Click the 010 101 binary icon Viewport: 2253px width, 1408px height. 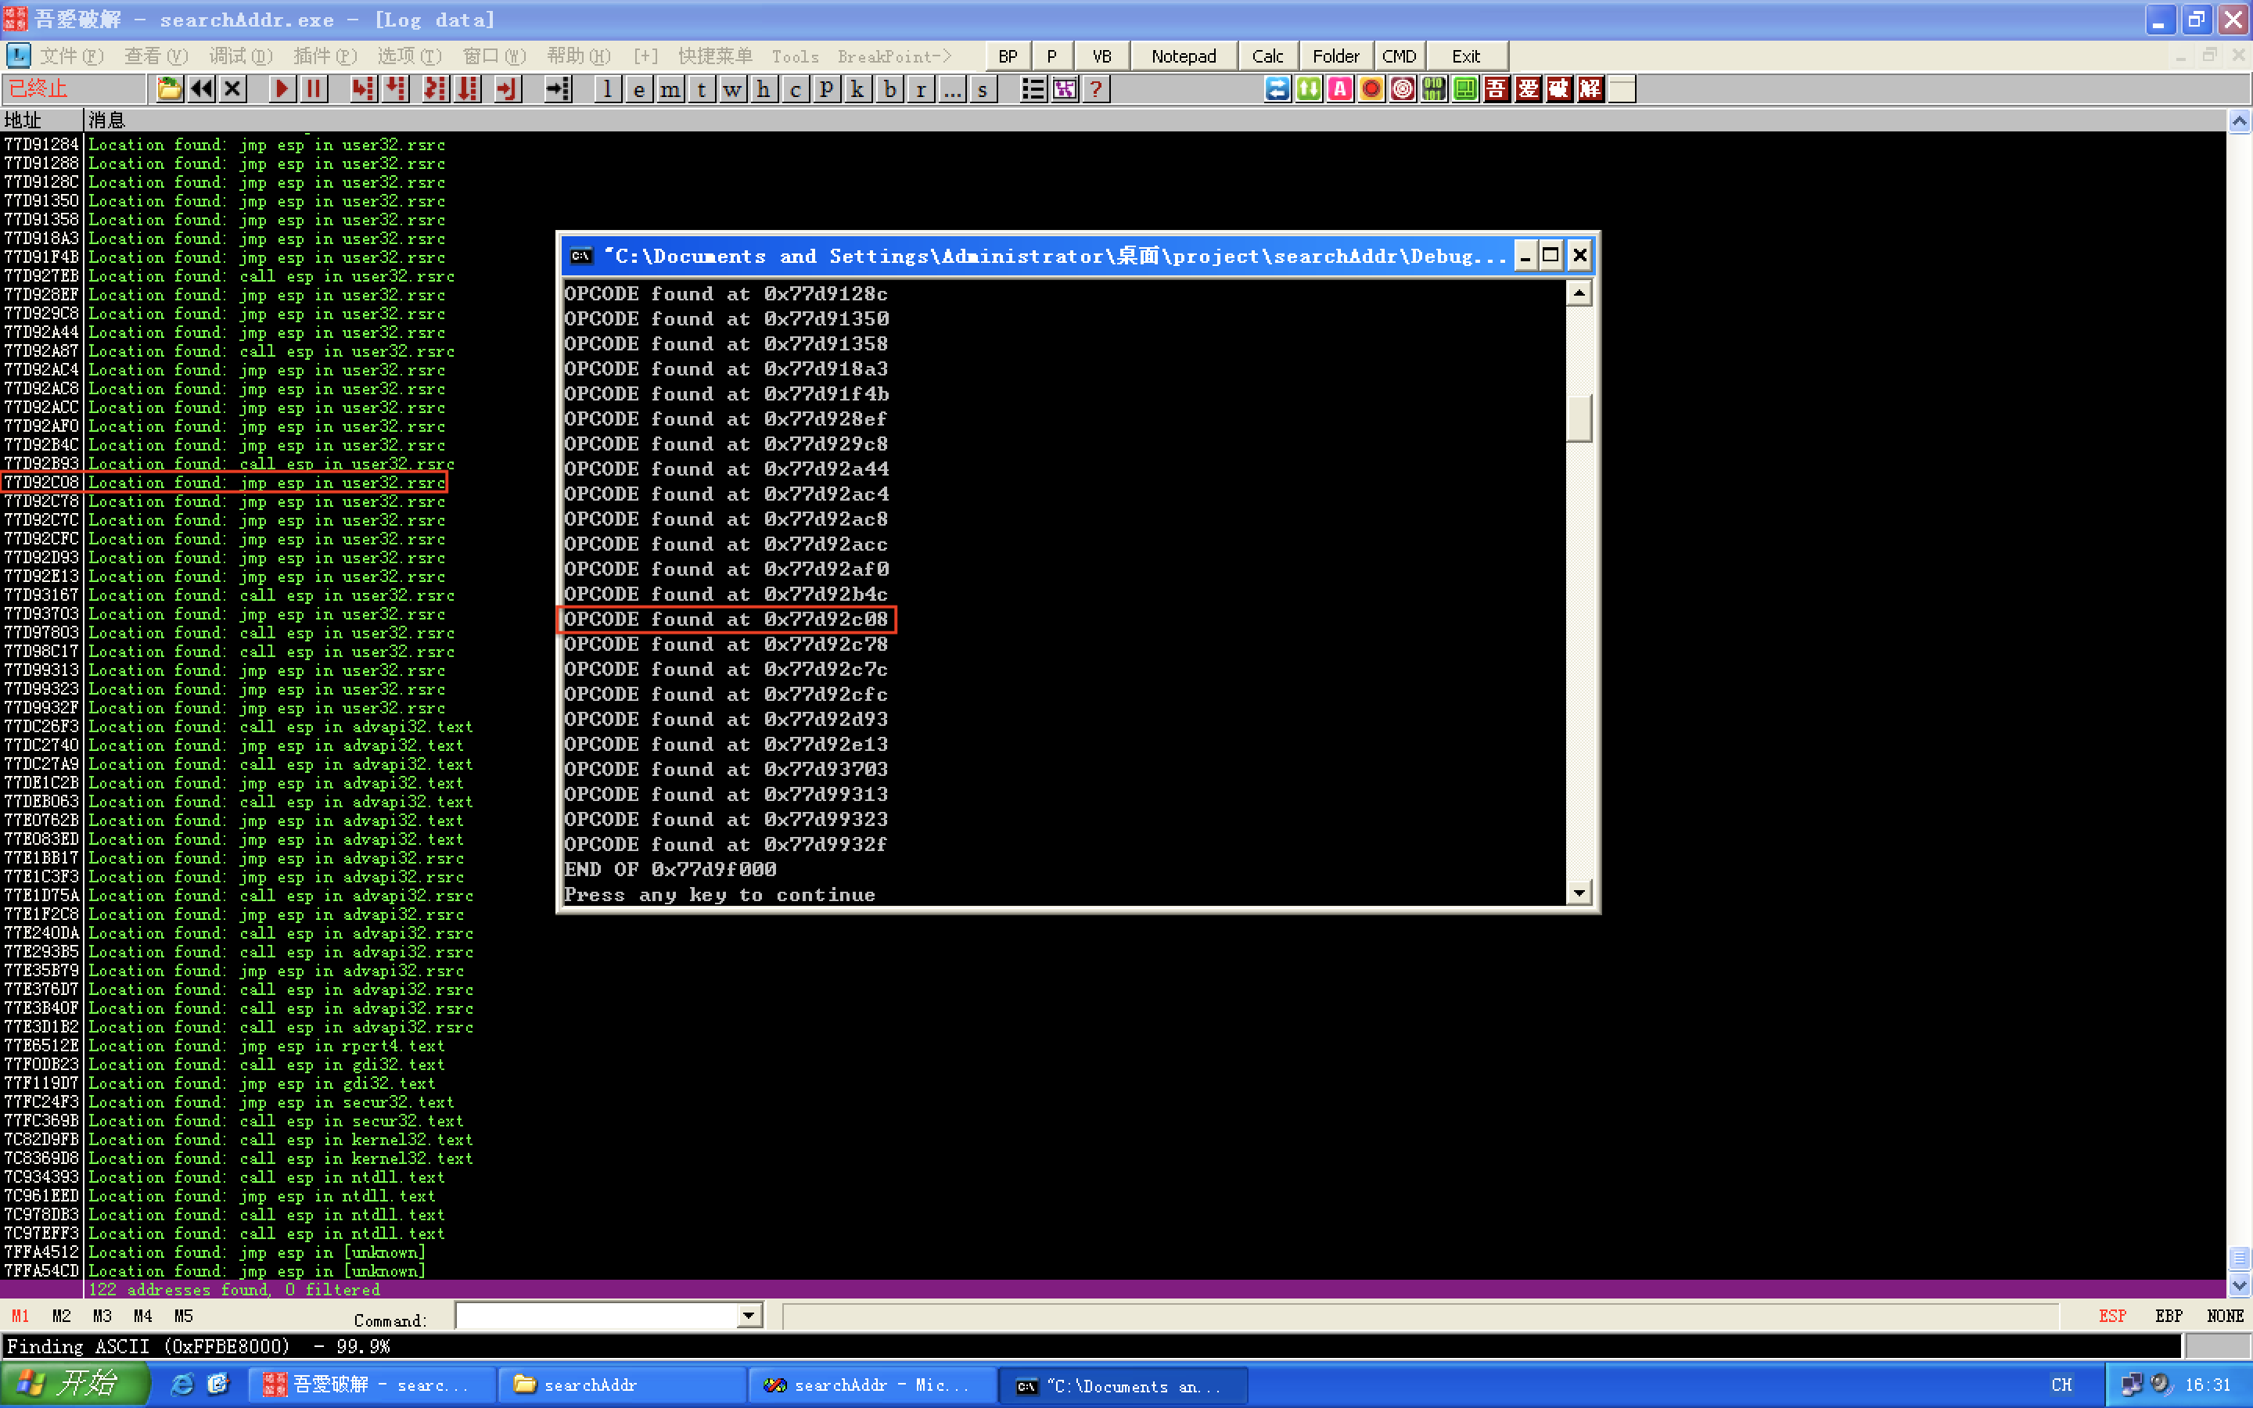tap(1434, 89)
